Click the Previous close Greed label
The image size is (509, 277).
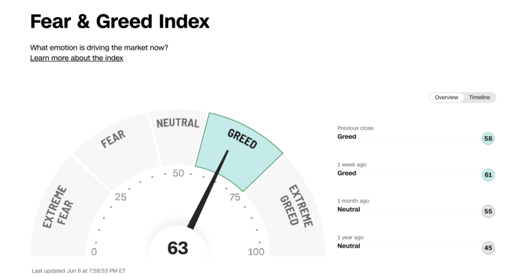coord(347,137)
